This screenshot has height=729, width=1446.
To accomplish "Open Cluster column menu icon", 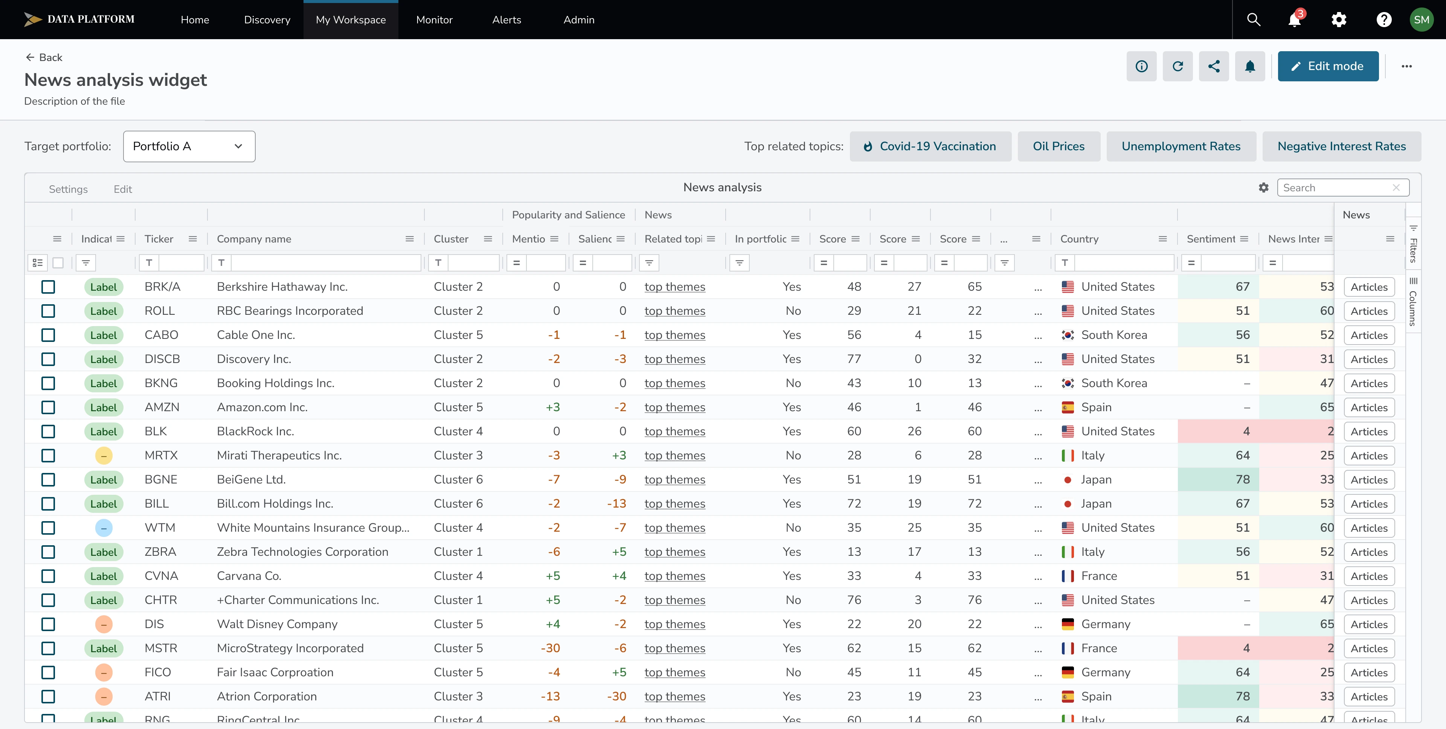I will (488, 238).
